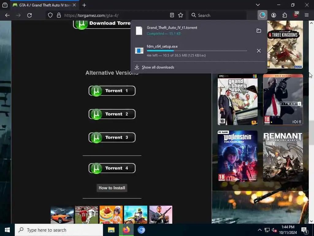The width and height of the screenshot is (314, 236).
Task: Open the clock showing 1:44 PM
Action: [x=288, y=230]
